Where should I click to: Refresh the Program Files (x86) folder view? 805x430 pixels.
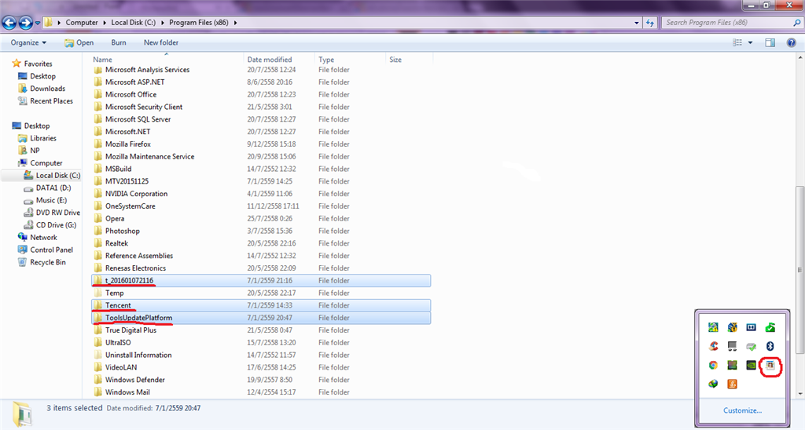pos(650,23)
